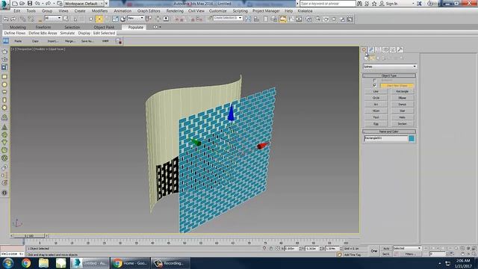Toggle the highlighted Start New Shape button
This screenshot has width=478, height=269.
tap(397, 85)
